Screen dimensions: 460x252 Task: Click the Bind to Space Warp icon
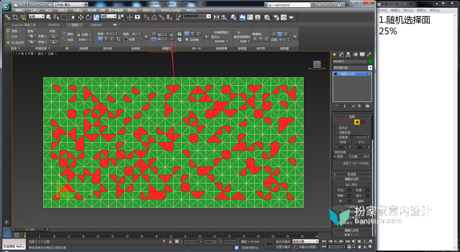pyautogui.click(x=23, y=17)
